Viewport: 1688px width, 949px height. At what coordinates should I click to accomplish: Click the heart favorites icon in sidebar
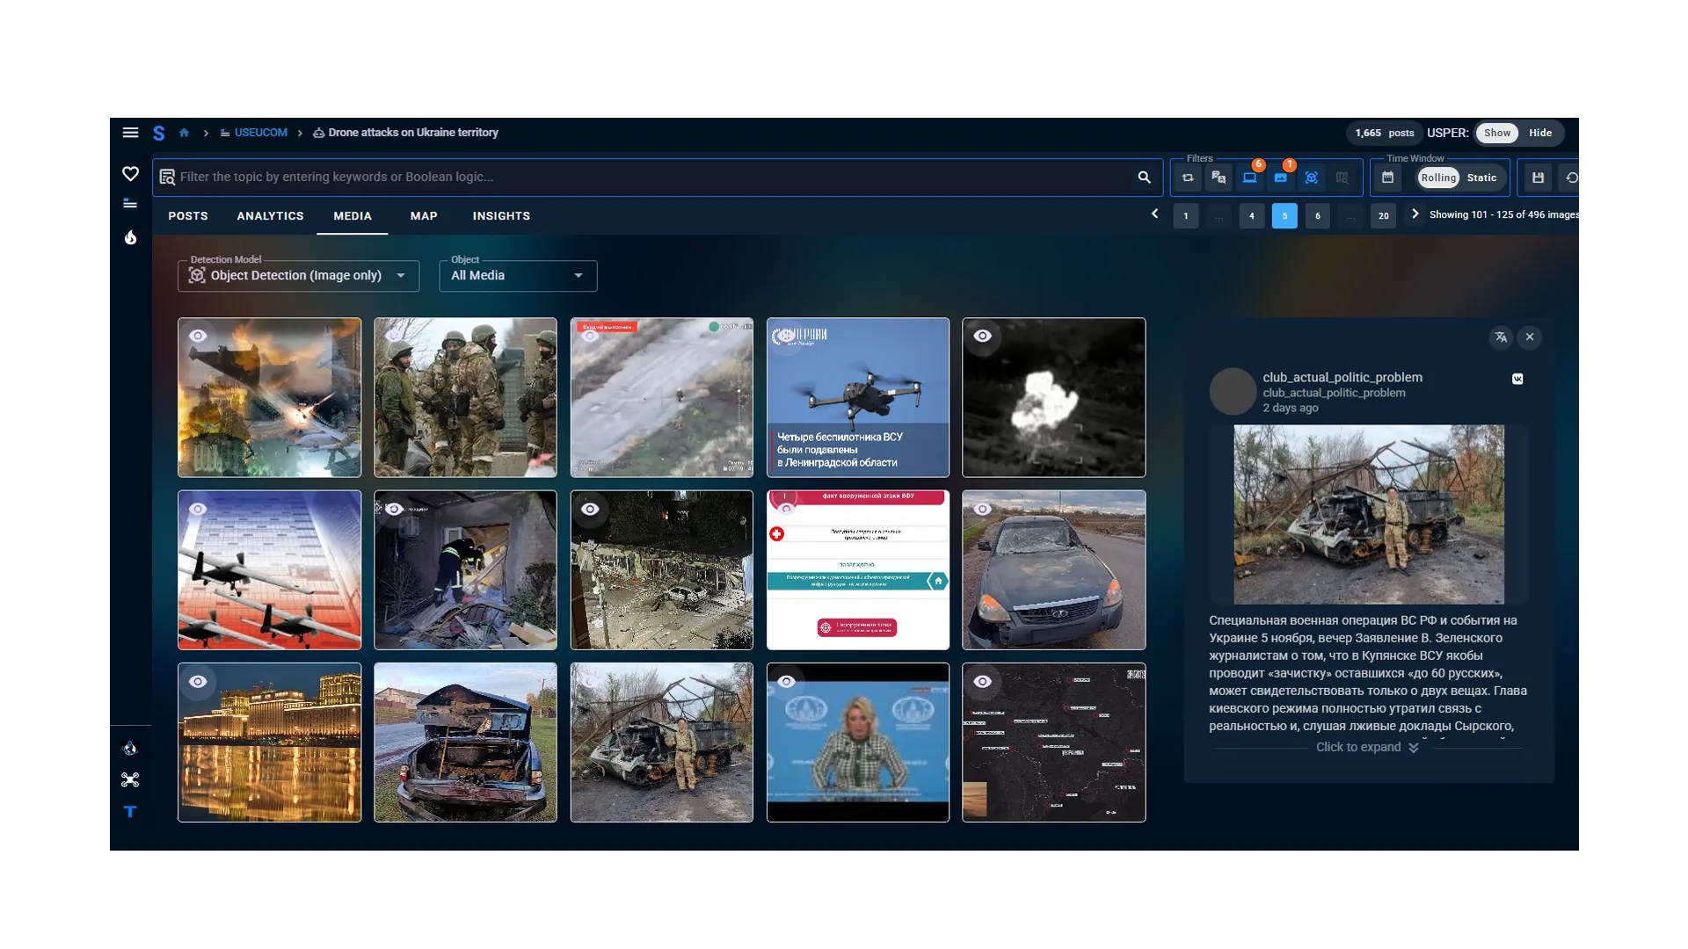point(130,174)
